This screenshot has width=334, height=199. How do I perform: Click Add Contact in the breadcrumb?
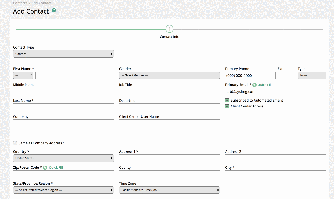tap(41, 3)
